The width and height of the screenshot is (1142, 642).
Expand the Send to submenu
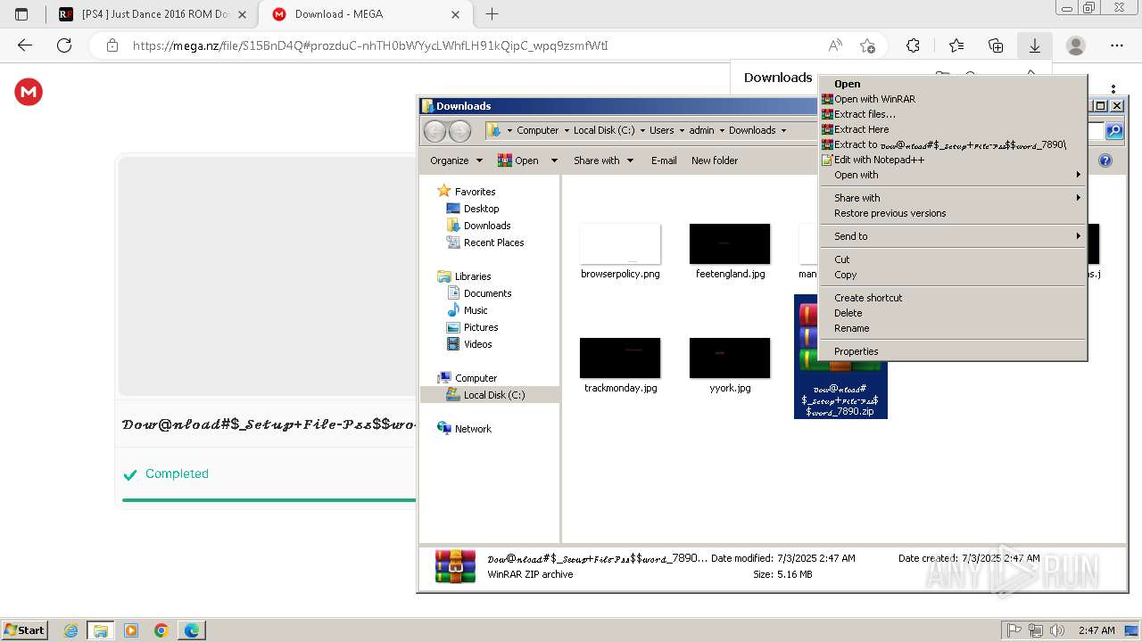[953, 236]
